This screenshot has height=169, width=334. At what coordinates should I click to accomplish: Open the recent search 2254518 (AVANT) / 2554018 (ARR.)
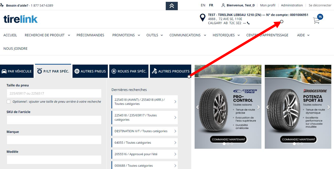145,102
